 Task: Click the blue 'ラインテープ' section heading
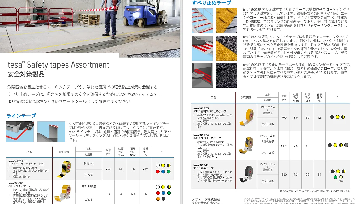(x=21, y=116)
